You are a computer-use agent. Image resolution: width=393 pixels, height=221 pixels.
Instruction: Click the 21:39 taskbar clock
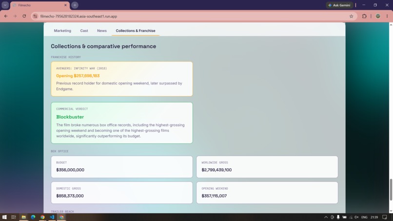coord(374,217)
